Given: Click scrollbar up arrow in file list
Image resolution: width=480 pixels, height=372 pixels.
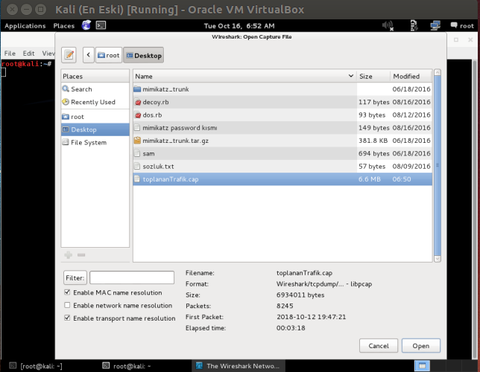Looking at the screenshot, I should coord(438,72).
